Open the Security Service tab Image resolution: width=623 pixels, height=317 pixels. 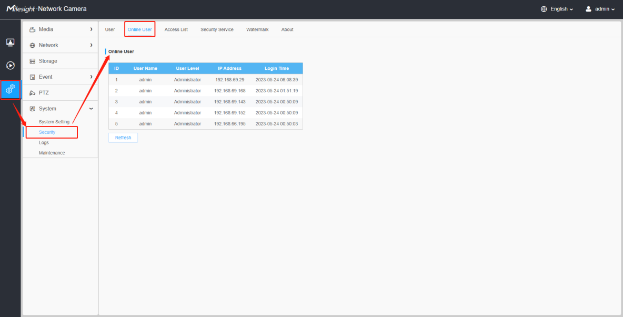[x=217, y=29]
